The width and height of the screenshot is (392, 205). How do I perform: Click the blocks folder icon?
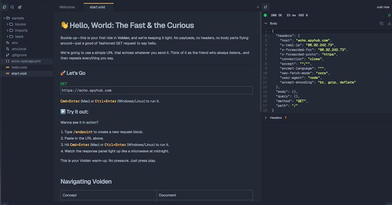click(x=11, y=24)
